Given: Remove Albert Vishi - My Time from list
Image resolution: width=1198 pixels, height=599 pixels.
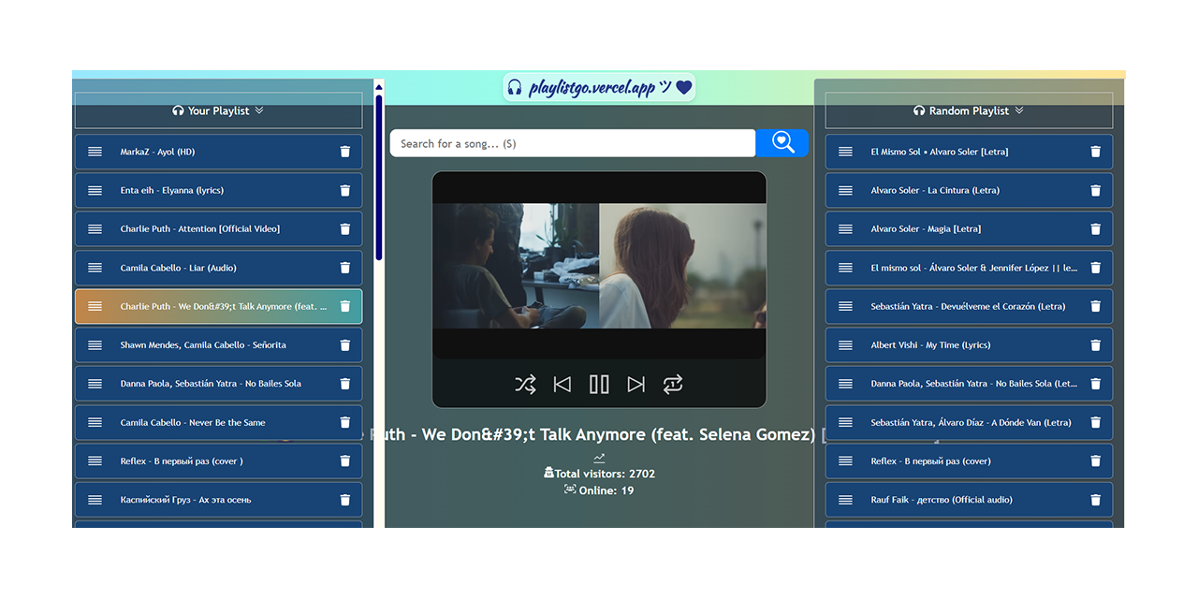Looking at the screenshot, I should [1095, 345].
